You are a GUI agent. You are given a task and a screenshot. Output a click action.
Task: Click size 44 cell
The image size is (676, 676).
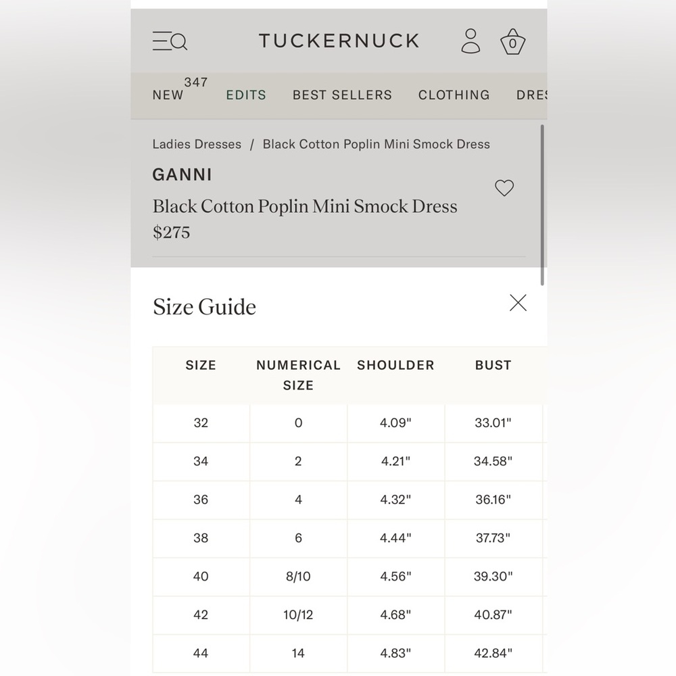point(201,653)
